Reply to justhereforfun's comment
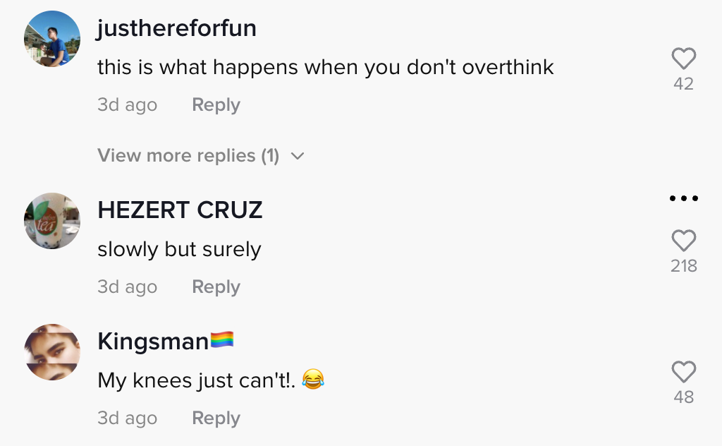Viewport: 722px width, 446px height. pyautogui.click(x=216, y=105)
